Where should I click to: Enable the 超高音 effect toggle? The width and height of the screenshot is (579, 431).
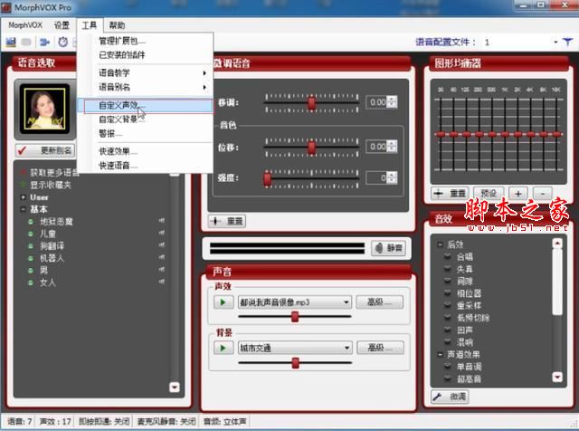448,378
